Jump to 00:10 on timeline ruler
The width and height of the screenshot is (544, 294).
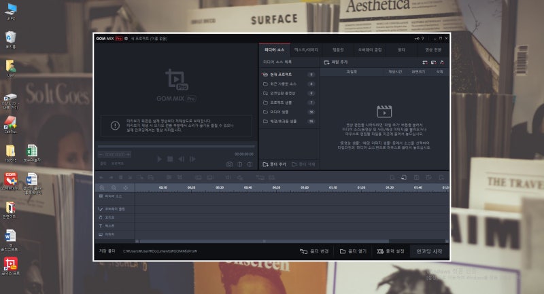point(163,187)
